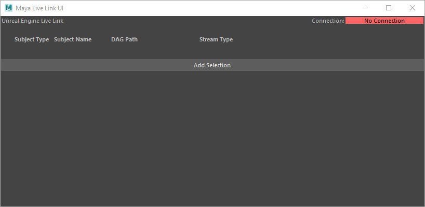Click blank space left of Subject Type header

pos(7,39)
